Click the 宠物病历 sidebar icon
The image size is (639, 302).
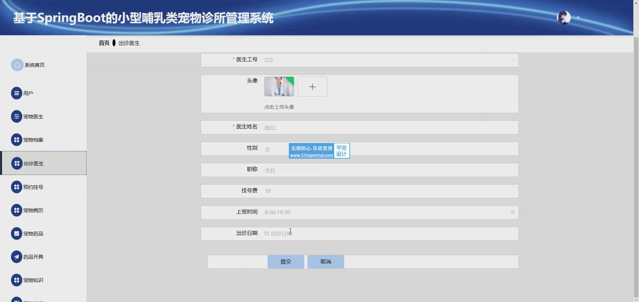click(x=17, y=210)
